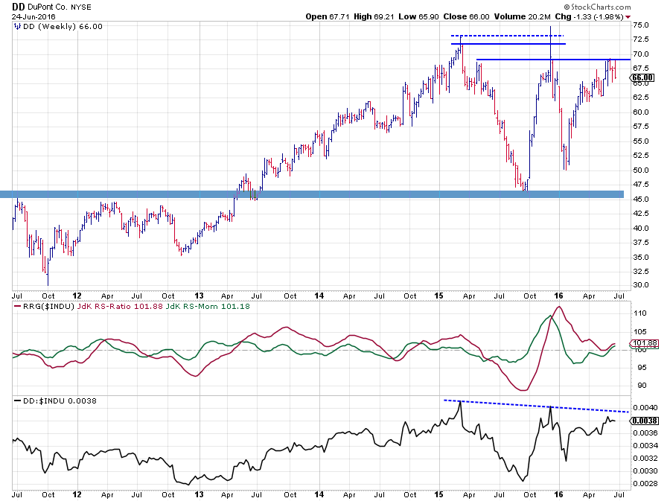Click the black line marker before DD:$INDU
Image resolution: width=670 pixels, height=501 pixels.
click(x=18, y=401)
